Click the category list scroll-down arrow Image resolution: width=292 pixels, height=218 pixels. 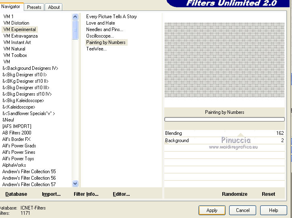tap(75, 184)
